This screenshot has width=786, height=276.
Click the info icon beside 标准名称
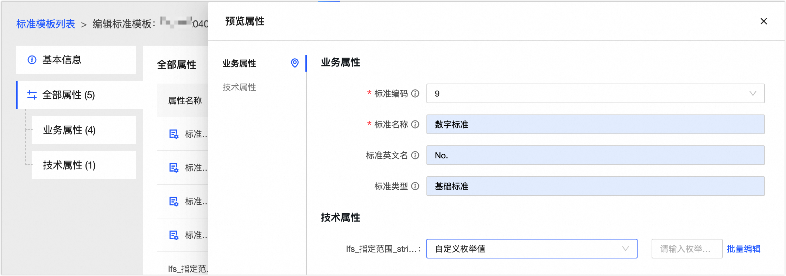pos(415,124)
